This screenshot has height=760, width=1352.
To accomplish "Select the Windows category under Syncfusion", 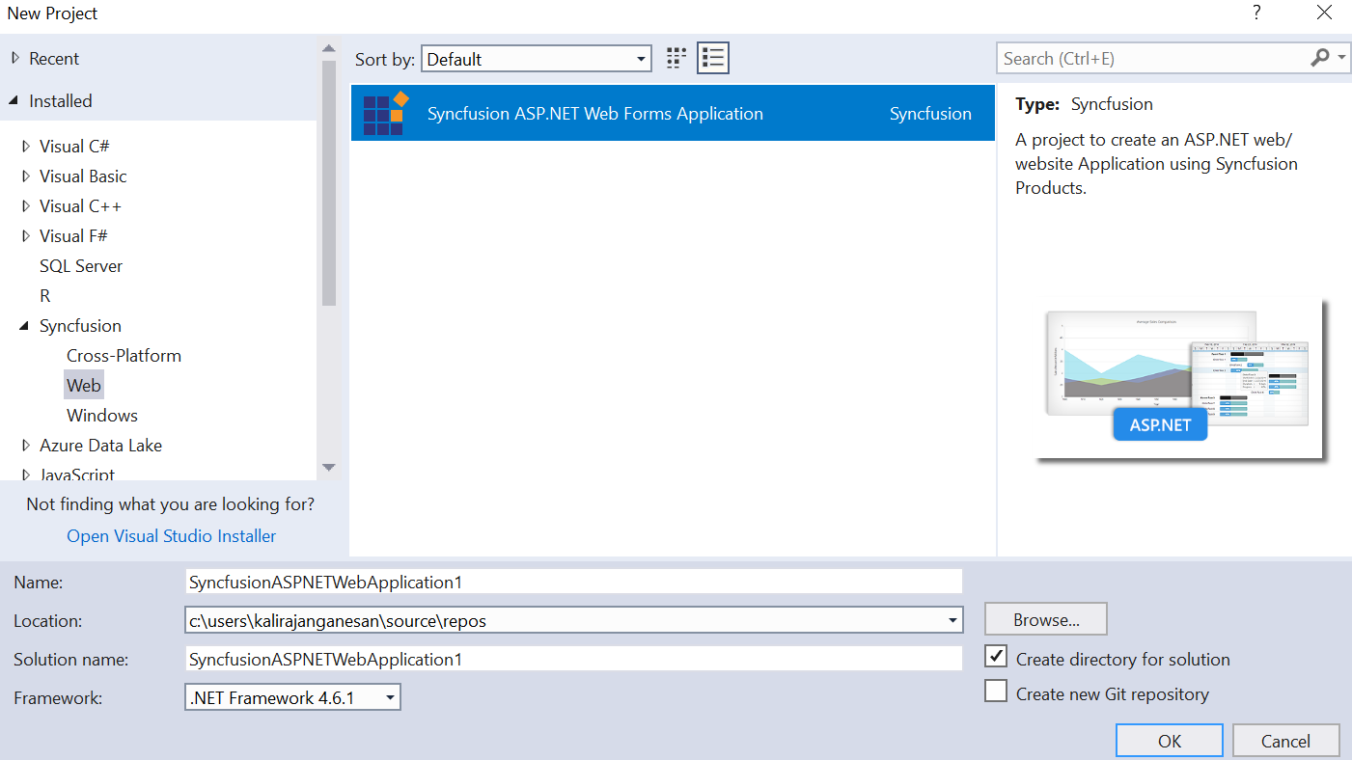I will coord(102,416).
